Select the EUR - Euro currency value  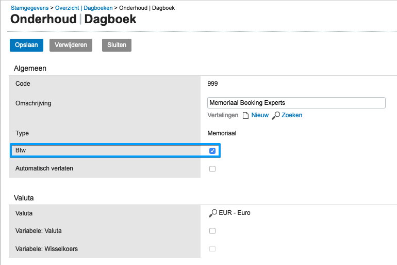point(235,213)
